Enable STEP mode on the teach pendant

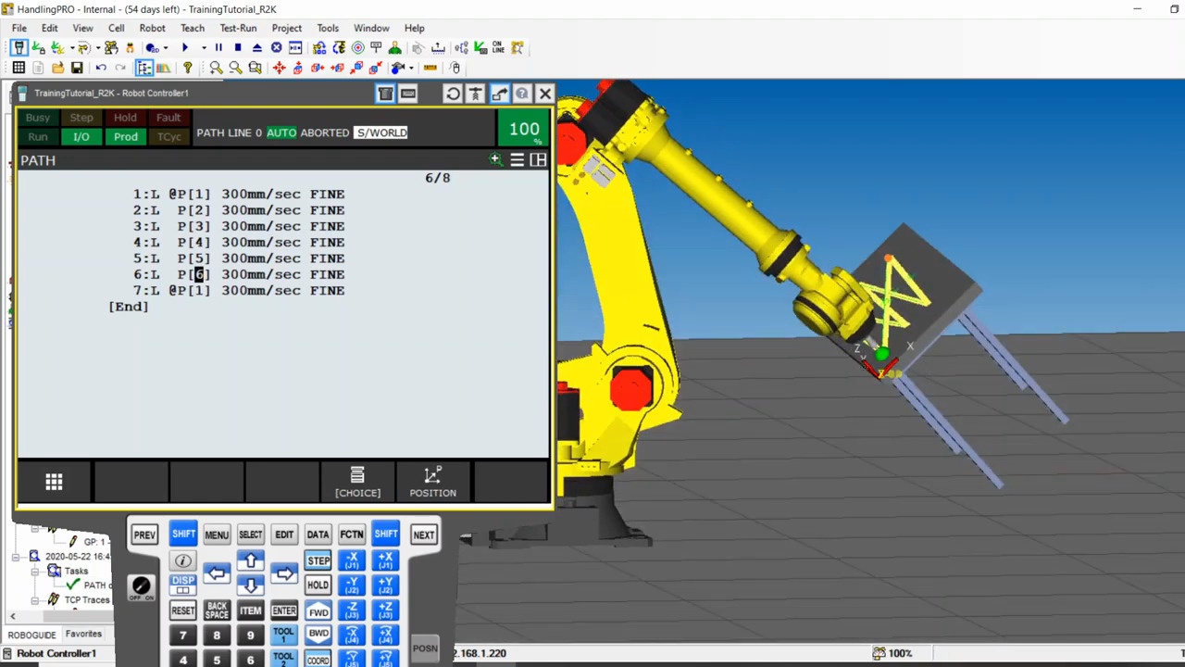[318, 560]
